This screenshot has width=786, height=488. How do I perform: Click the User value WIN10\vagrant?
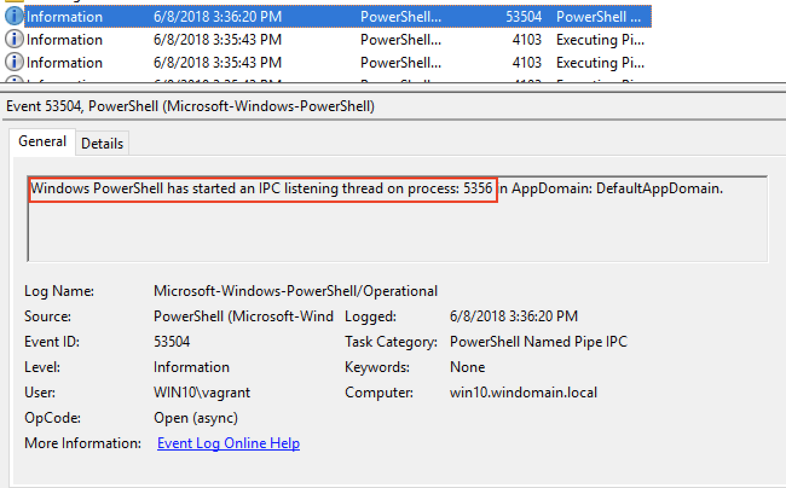[x=202, y=393]
